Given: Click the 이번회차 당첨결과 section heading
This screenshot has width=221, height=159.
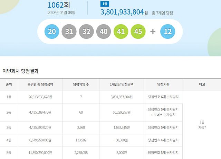Looking at the screenshot, I should coord(20,71).
